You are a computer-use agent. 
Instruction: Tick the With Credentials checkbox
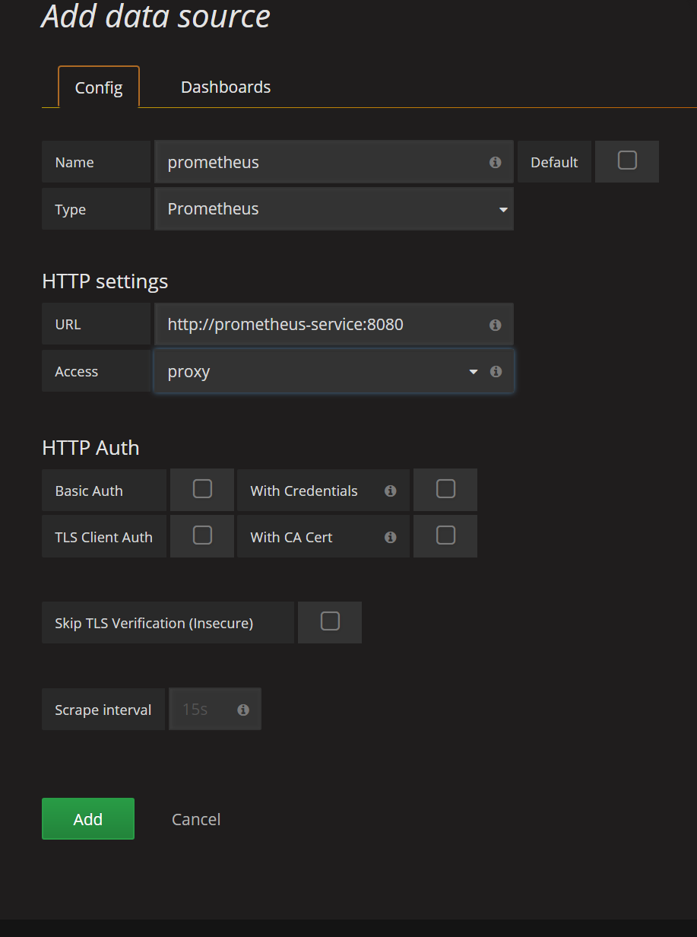coord(445,488)
